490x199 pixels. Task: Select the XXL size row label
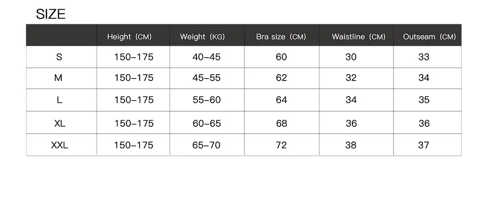[59, 145]
